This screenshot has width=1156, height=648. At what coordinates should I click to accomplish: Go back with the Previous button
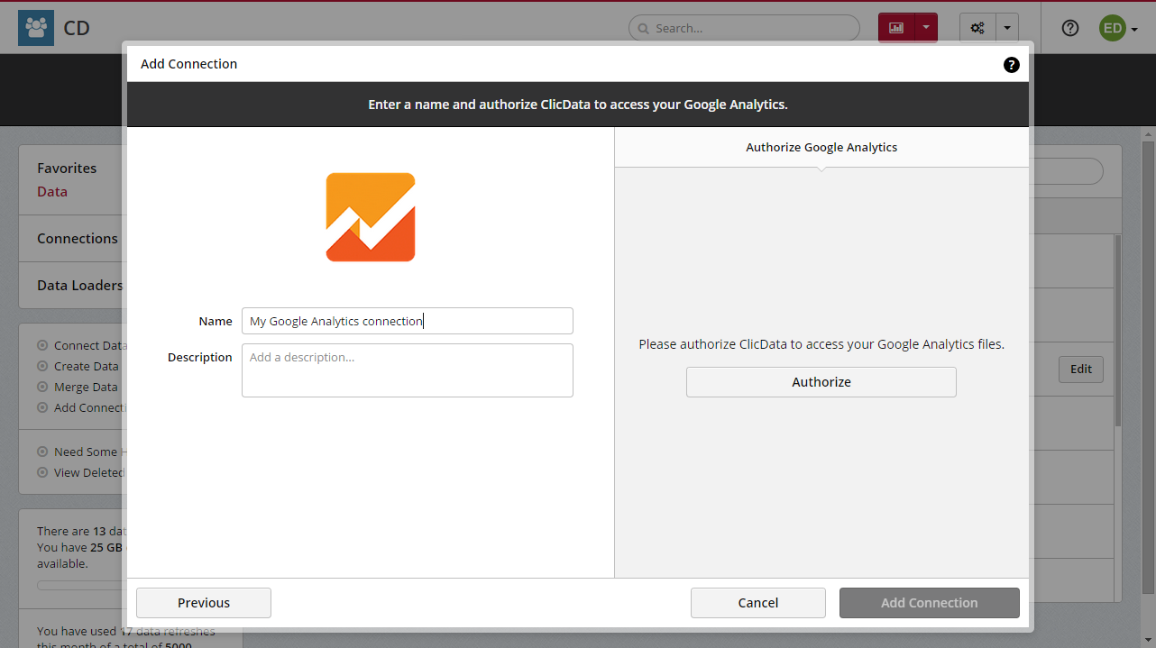tap(204, 603)
